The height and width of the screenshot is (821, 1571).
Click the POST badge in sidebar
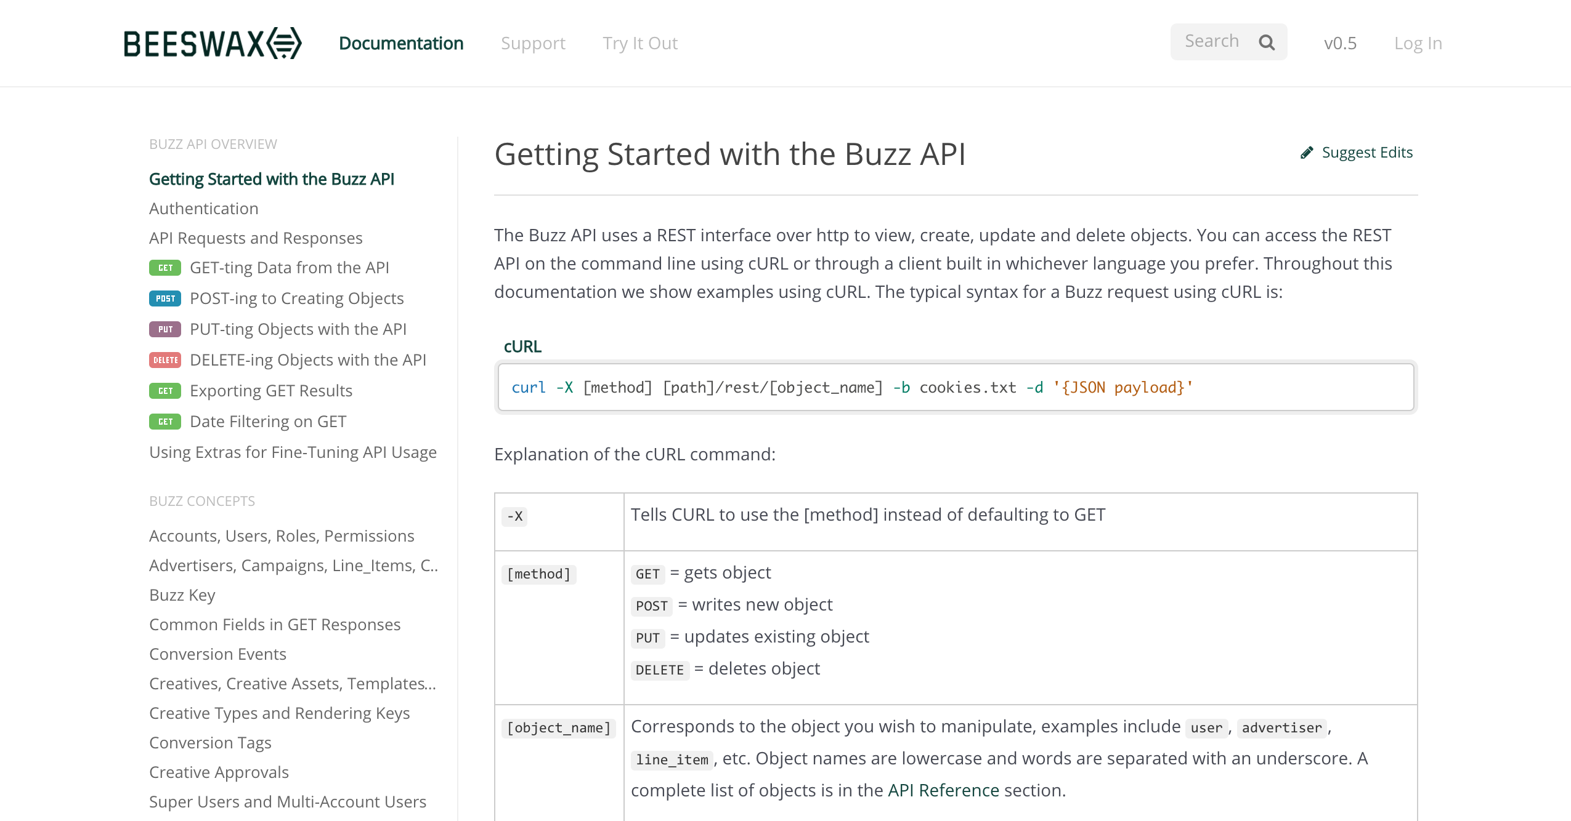164,298
